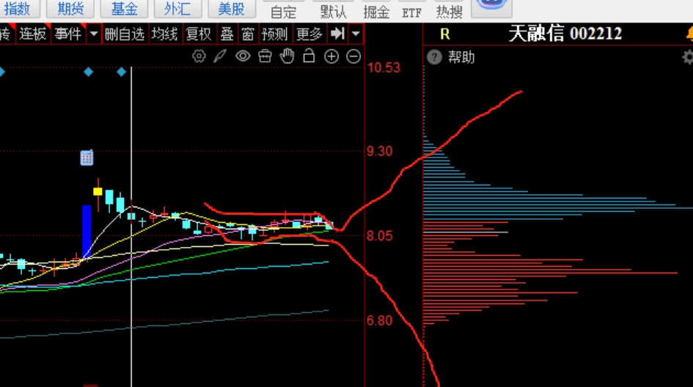Open the 指数 tab
Screen dimensions: 693x387
18,8
